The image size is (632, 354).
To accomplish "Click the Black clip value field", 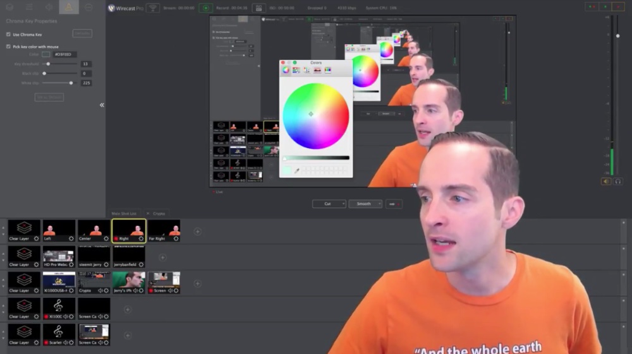I will [86, 74].
